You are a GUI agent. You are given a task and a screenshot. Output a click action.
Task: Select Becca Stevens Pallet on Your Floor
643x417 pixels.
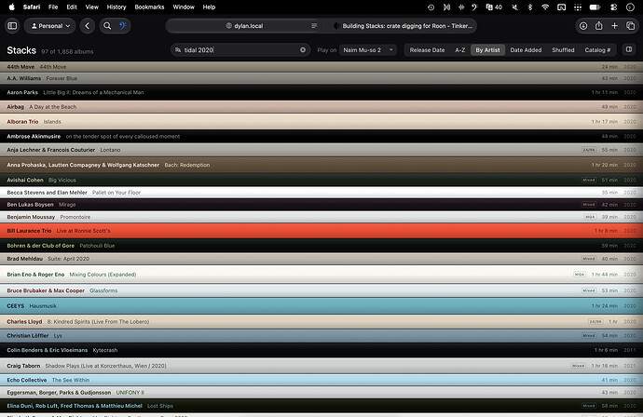pos(321,193)
